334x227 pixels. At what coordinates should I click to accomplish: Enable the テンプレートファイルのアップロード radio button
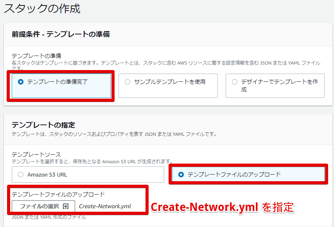coord(181,174)
